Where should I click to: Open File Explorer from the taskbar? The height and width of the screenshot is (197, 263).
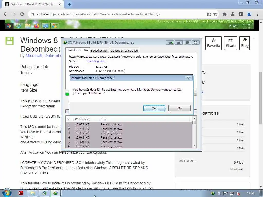point(33,193)
